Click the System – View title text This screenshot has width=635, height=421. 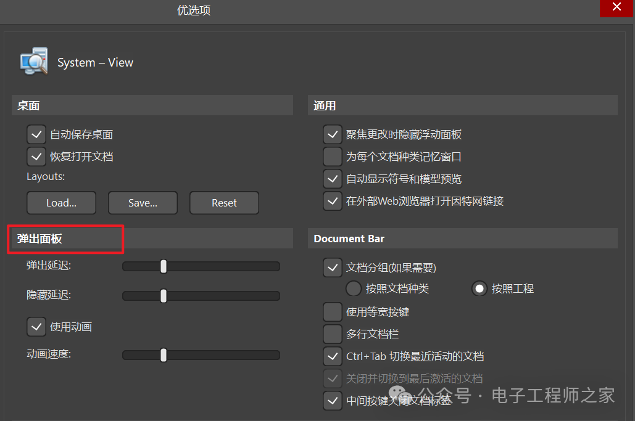click(x=95, y=63)
